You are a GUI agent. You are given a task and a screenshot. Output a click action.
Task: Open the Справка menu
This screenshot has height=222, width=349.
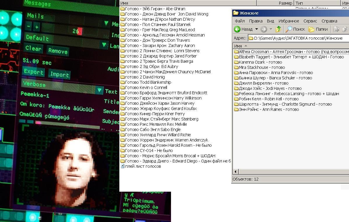pos(329,21)
